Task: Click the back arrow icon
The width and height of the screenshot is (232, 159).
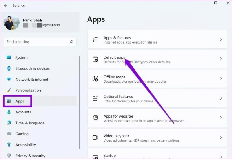Action: click(x=6, y=6)
